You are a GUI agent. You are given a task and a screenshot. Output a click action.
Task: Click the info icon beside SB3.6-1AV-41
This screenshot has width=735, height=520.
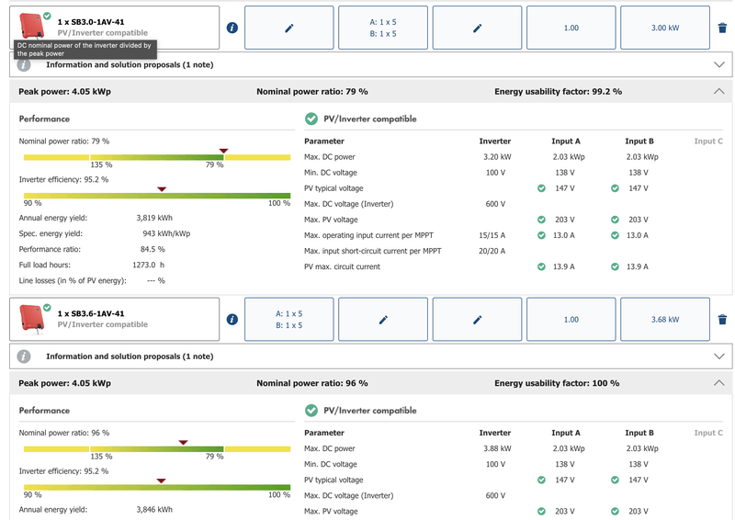232,320
